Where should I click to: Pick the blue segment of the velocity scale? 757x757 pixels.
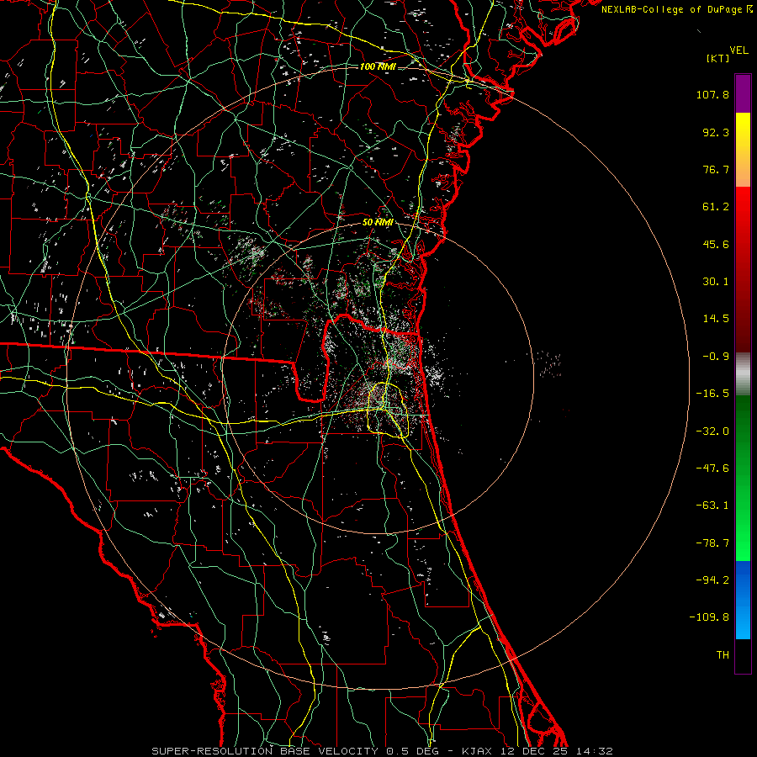click(x=743, y=600)
